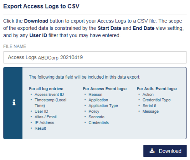The height and width of the screenshot is (160, 190).
Task: Click the 'For Auth. Event logs:' heading
Action: (157, 89)
